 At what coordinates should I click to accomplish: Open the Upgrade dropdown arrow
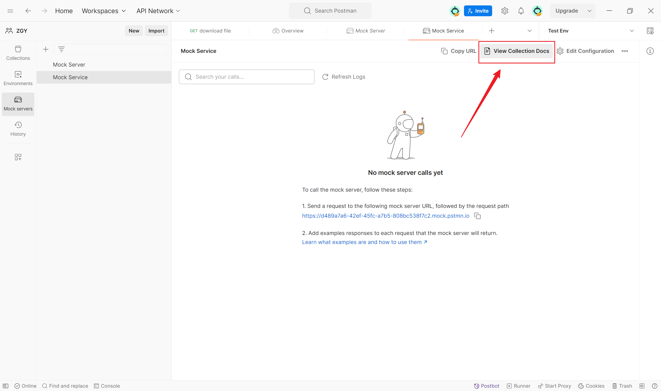(589, 11)
